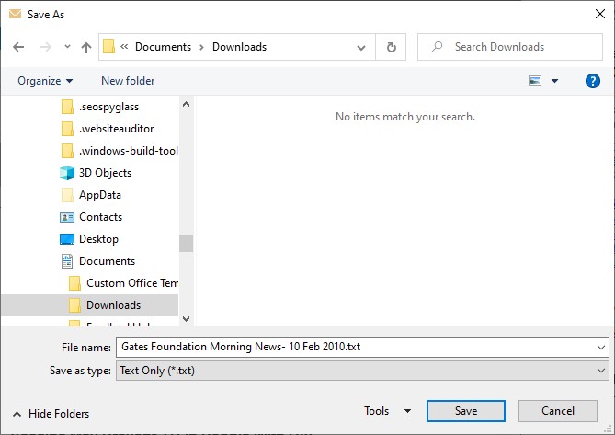Go back using the Back arrow
Viewport: 615px width, 435px height.
tap(18, 47)
